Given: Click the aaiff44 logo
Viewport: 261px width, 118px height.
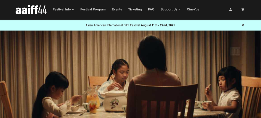Looking at the screenshot, I should tap(31, 10).
